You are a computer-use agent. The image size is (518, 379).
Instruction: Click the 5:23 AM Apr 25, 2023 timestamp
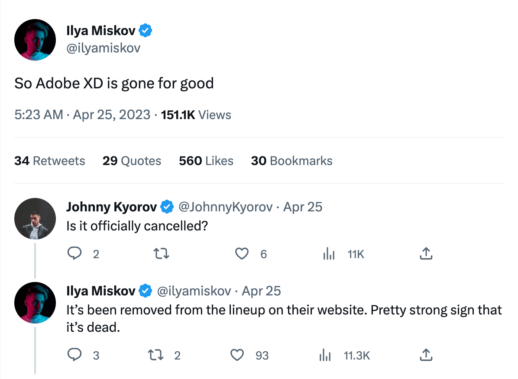coord(82,115)
